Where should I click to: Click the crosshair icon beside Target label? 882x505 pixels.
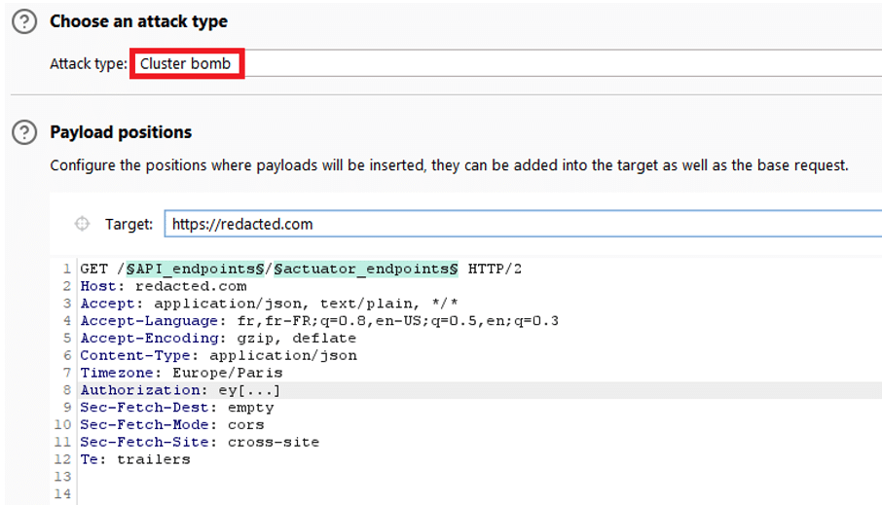tap(83, 224)
